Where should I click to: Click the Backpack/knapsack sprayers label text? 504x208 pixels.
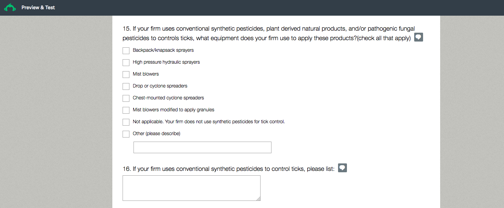coord(163,50)
